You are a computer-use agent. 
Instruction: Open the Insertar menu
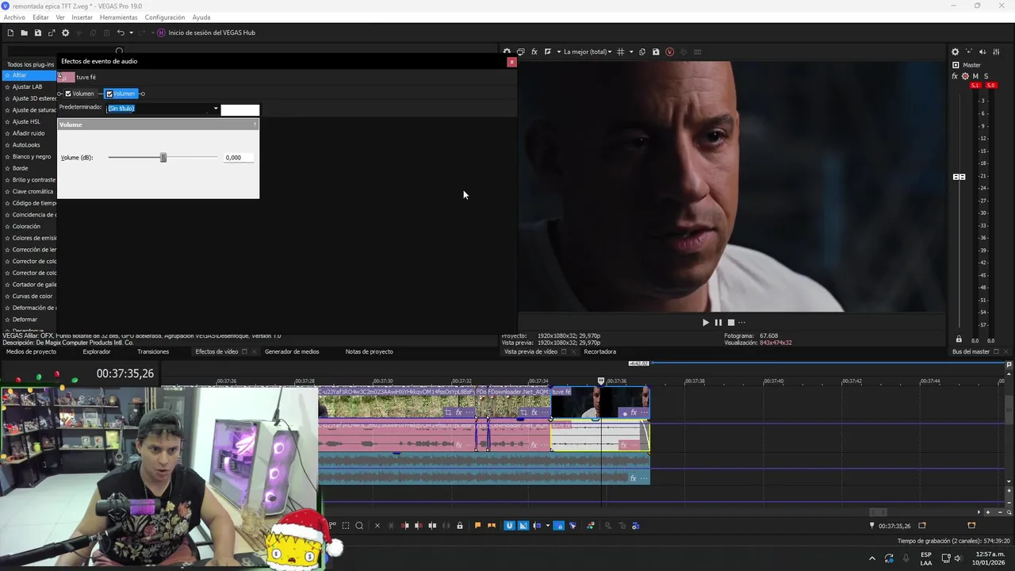coord(82,17)
